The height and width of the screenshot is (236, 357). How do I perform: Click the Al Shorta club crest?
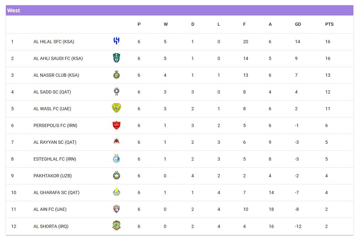tap(116, 225)
